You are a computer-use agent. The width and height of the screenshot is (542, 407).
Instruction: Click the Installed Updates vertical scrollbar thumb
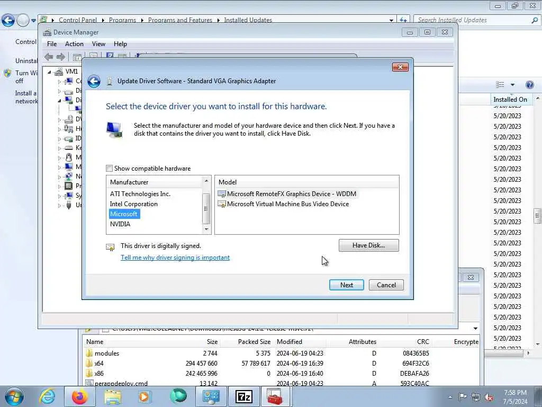(x=538, y=216)
